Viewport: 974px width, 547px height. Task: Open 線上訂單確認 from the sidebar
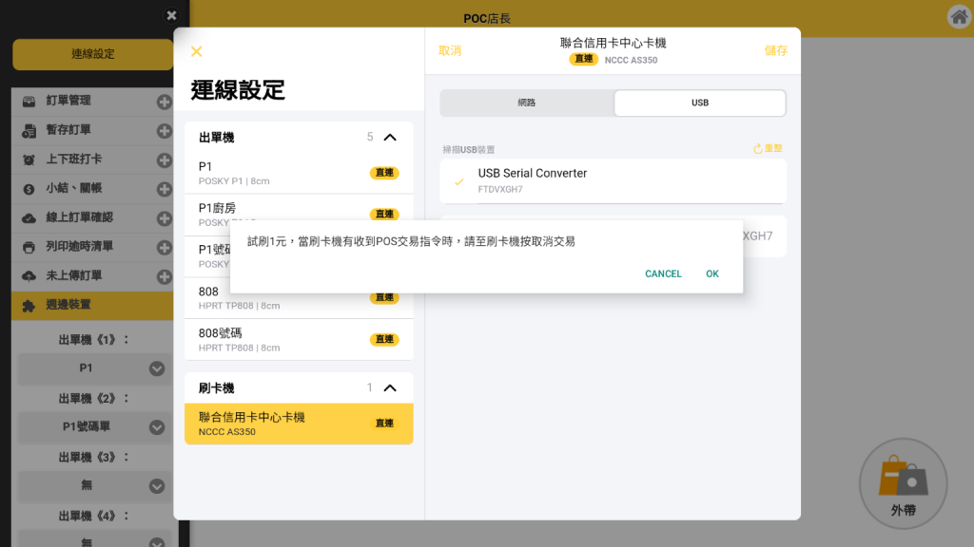pyautogui.click(x=80, y=217)
